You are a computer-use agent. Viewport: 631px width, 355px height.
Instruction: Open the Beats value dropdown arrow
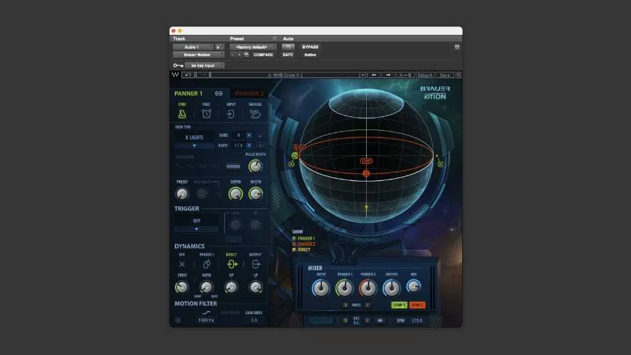pyautogui.click(x=249, y=145)
